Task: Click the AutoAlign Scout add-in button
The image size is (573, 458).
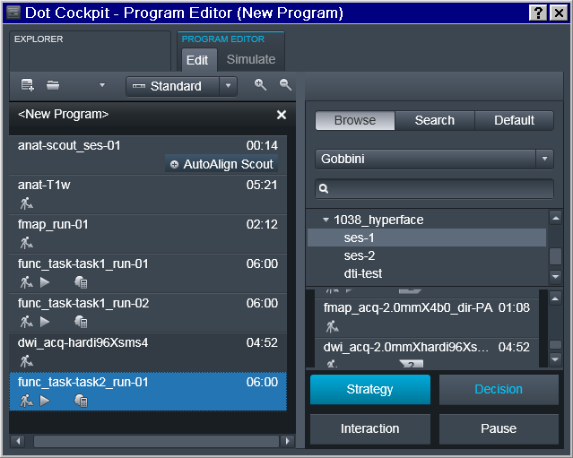Action: pos(221,164)
